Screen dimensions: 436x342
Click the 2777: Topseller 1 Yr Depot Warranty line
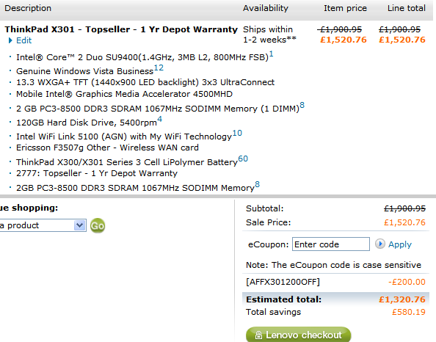(97, 173)
